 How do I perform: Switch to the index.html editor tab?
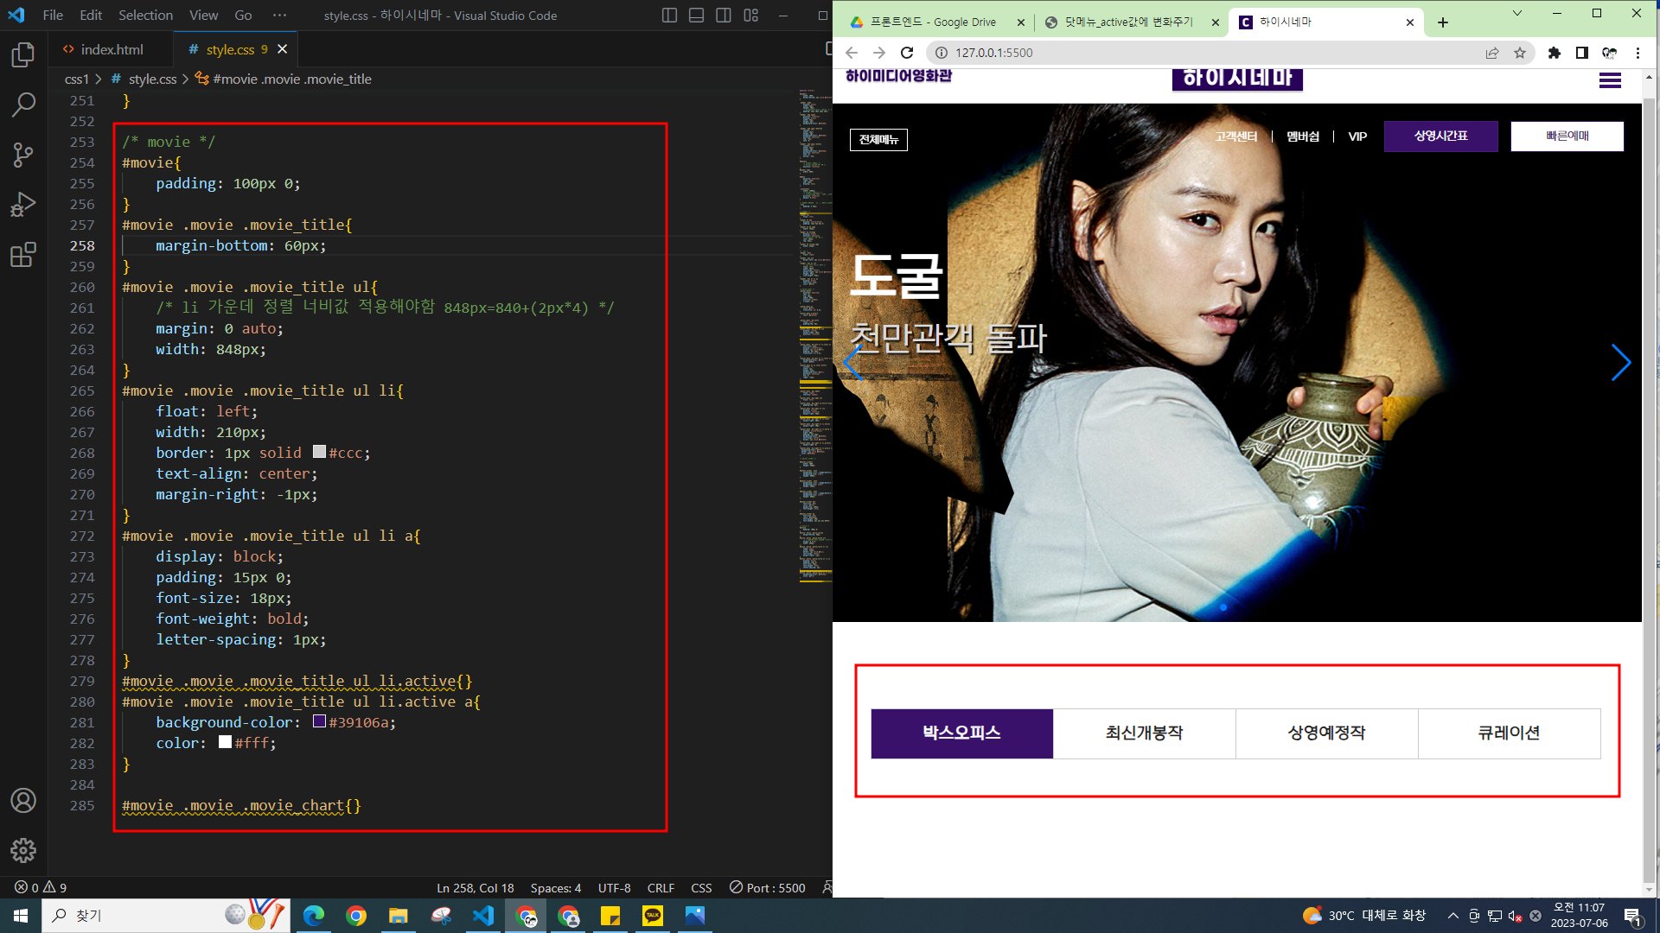coord(112,49)
